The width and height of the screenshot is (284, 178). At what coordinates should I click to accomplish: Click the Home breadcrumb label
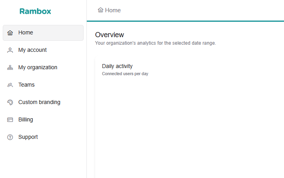pyautogui.click(x=113, y=10)
